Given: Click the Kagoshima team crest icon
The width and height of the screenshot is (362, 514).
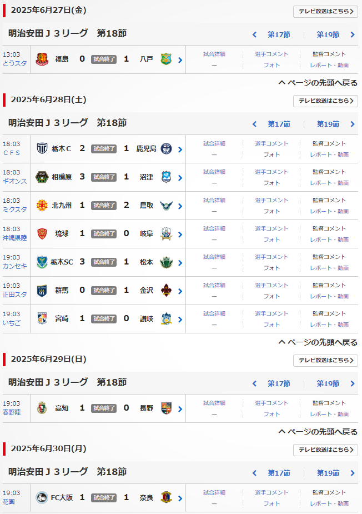Looking at the screenshot, I should [166, 148].
